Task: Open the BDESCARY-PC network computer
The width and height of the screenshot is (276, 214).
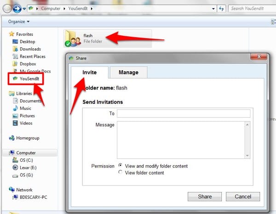Action: click(x=15, y=197)
